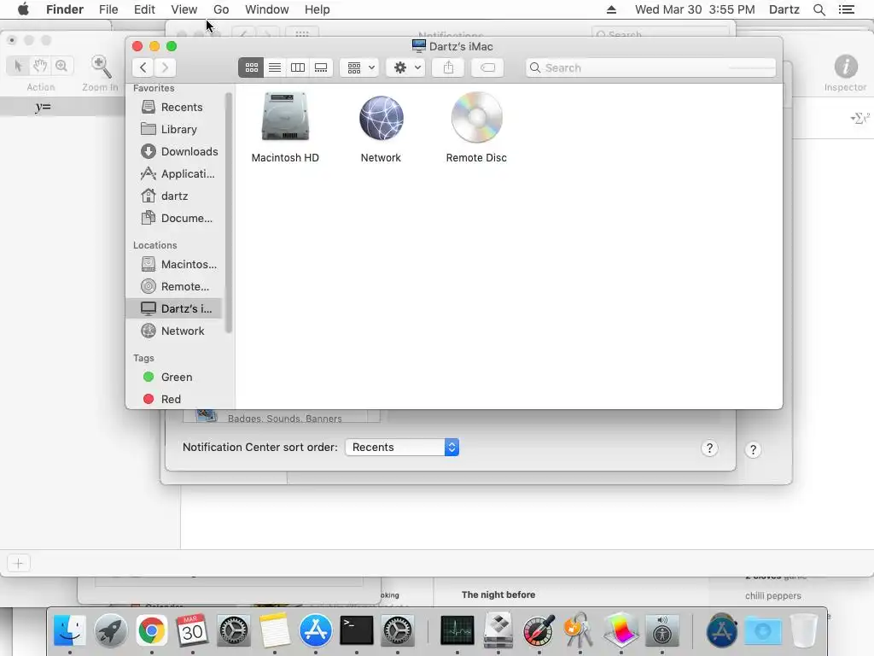Open App Store from the Dock

pos(316,631)
